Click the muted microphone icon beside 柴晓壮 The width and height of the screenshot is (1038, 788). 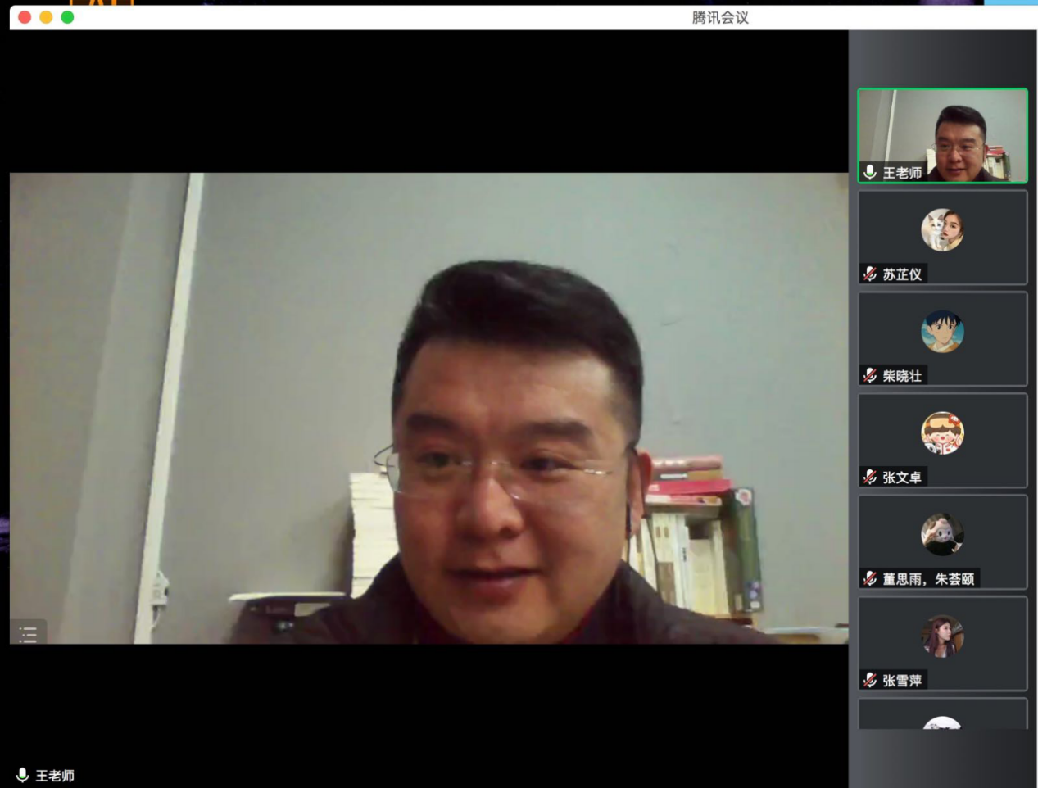tap(870, 375)
